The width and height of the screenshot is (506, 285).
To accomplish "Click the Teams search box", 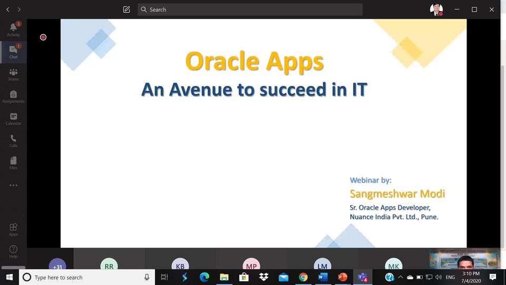I will coord(250,9).
